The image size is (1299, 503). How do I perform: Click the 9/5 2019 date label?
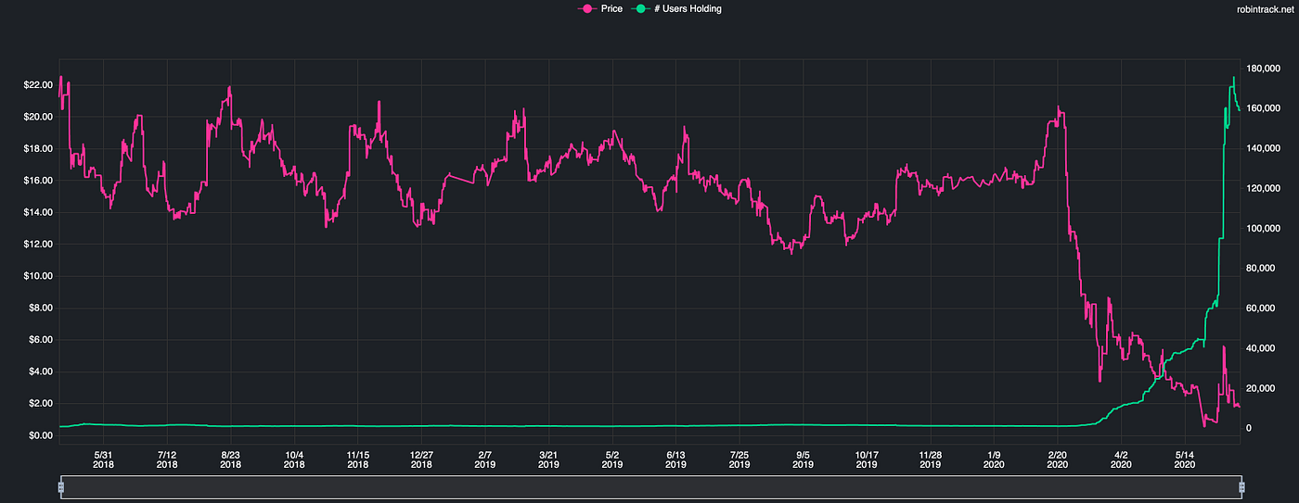pos(803,459)
